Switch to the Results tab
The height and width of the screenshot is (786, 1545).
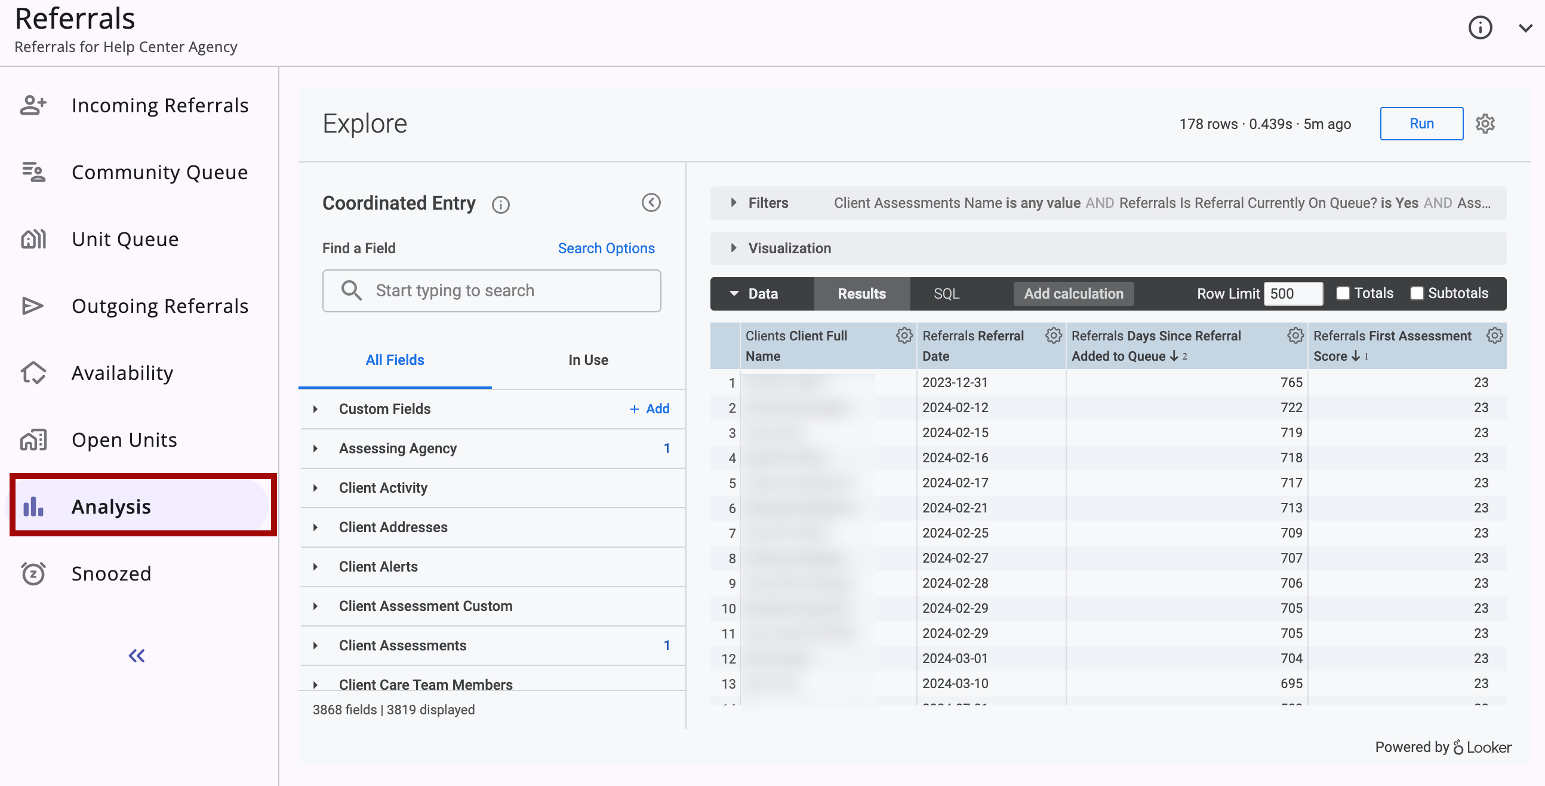pos(861,294)
